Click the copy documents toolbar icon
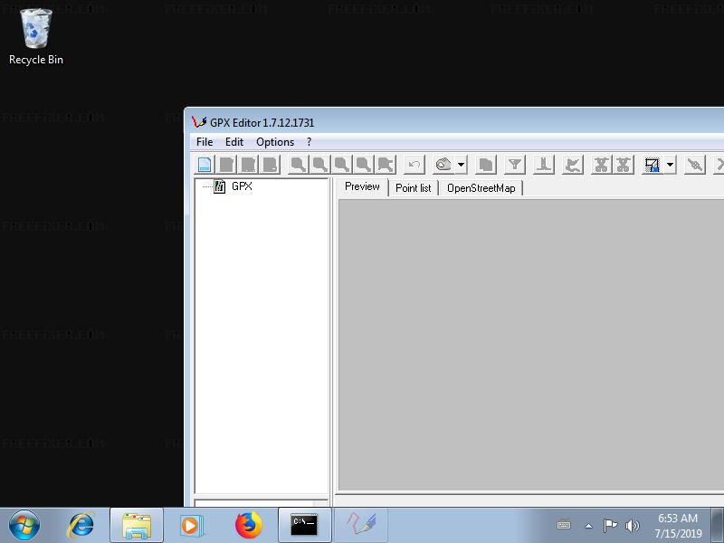The width and height of the screenshot is (724, 543). 486,165
